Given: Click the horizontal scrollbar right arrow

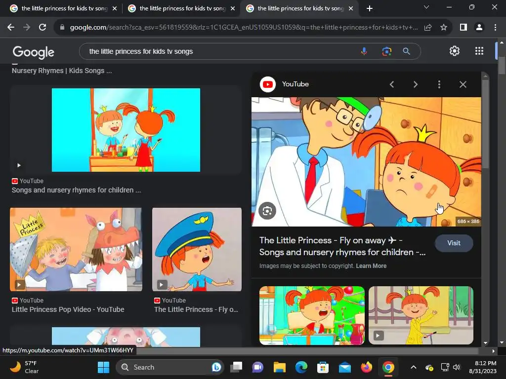Looking at the screenshot, I should pyautogui.click(x=494, y=351).
